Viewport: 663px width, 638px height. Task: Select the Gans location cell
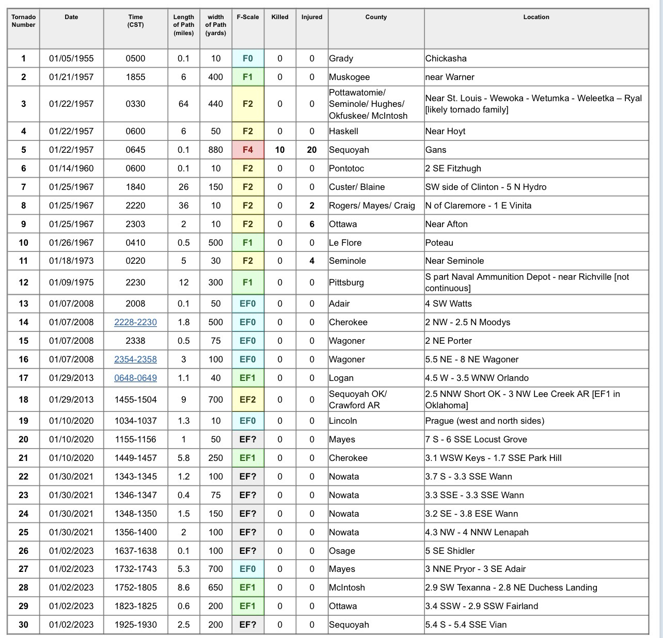coord(536,150)
